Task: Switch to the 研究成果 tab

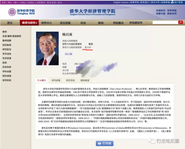Action: (x=56, y=80)
